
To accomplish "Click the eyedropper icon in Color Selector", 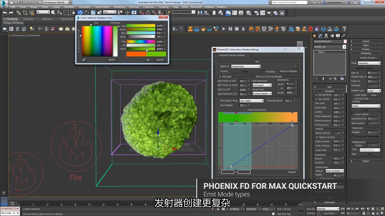I will click(x=84, y=60).
